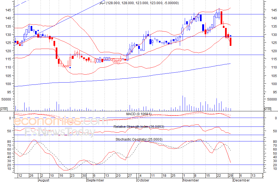Select the 95 price label on left axis
This screenshot has width=278, height=182.
9,92
